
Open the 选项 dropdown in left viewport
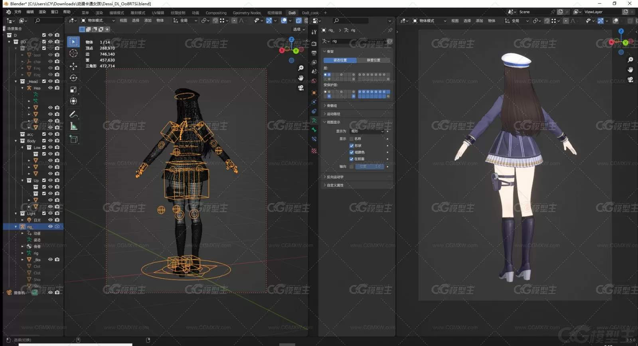299,29
